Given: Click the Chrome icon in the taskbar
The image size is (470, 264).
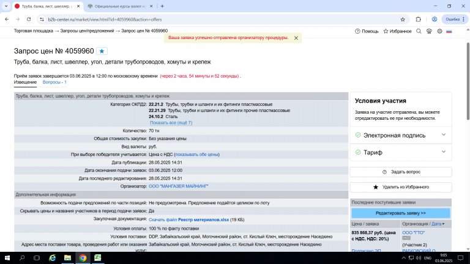Looking at the screenshot, I should (83, 258).
